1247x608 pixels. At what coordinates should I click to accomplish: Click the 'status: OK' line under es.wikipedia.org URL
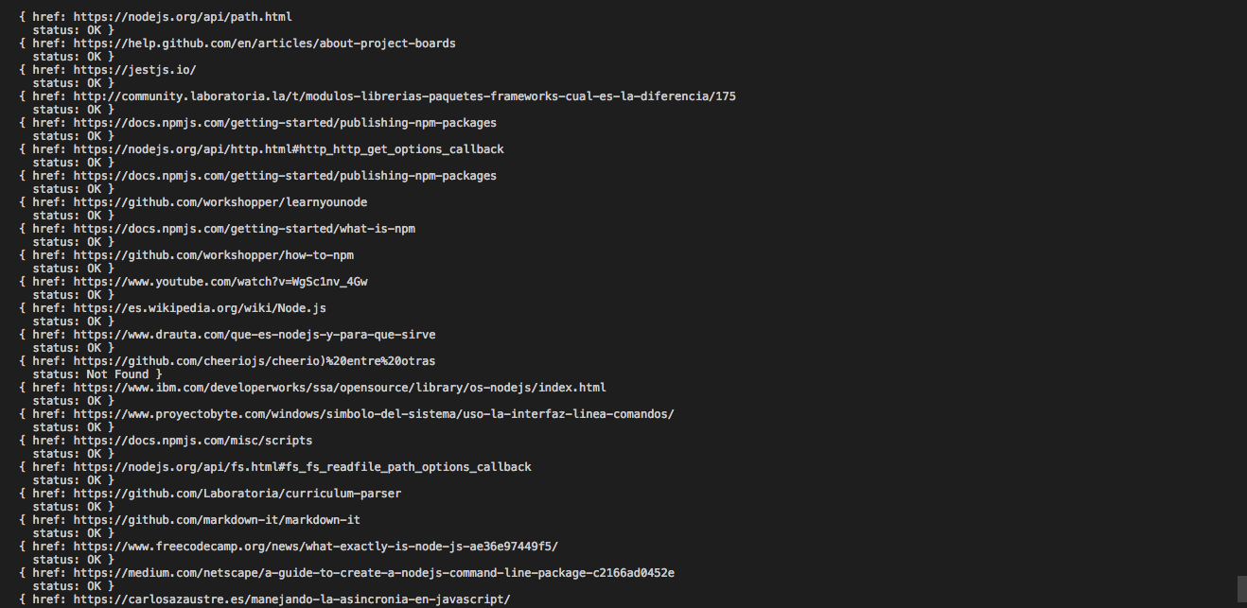click(73, 321)
